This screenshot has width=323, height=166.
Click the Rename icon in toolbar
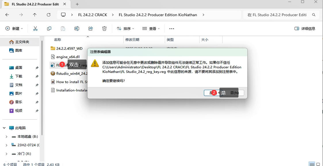click(77, 29)
